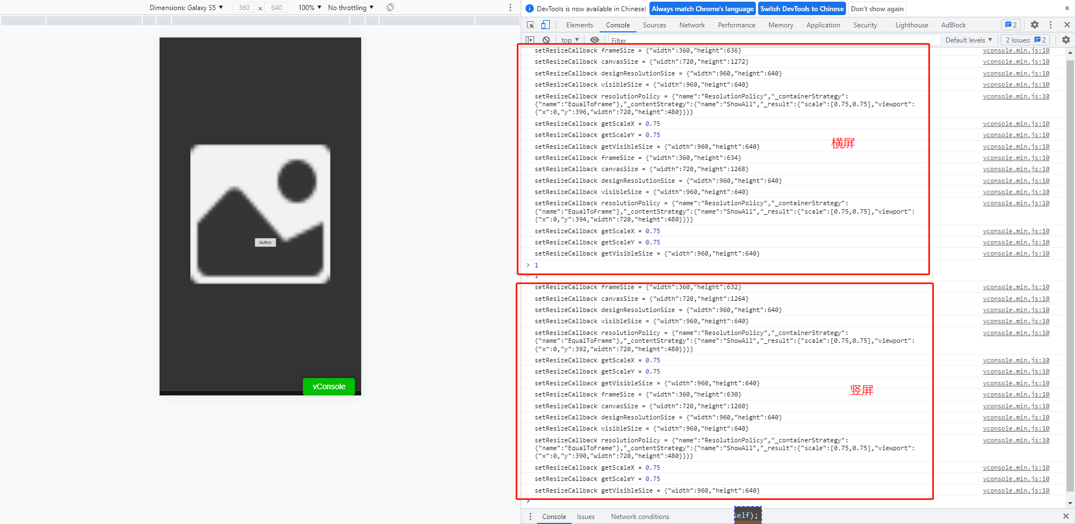1075x524 pixels.
Task: Switch to the Network tab
Action: click(692, 25)
